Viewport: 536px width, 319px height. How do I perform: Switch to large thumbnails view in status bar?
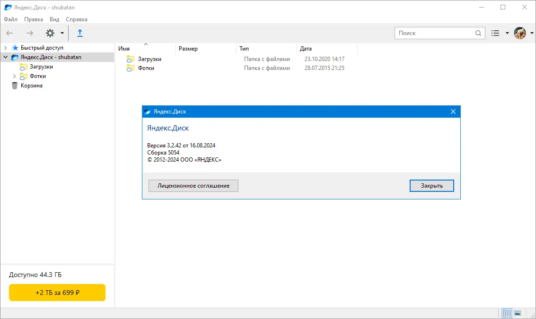click(x=518, y=313)
